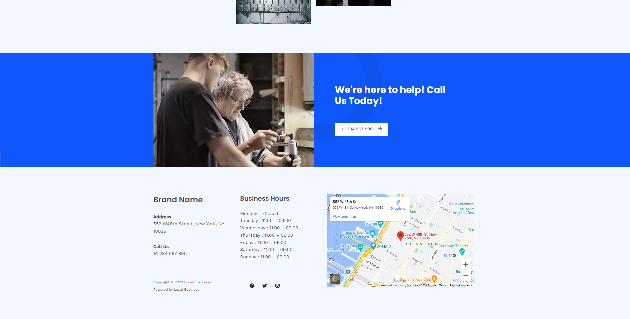Viewport: 630px width, 319px height.
Task: Open the Instagram social icon
Action: 277,286
